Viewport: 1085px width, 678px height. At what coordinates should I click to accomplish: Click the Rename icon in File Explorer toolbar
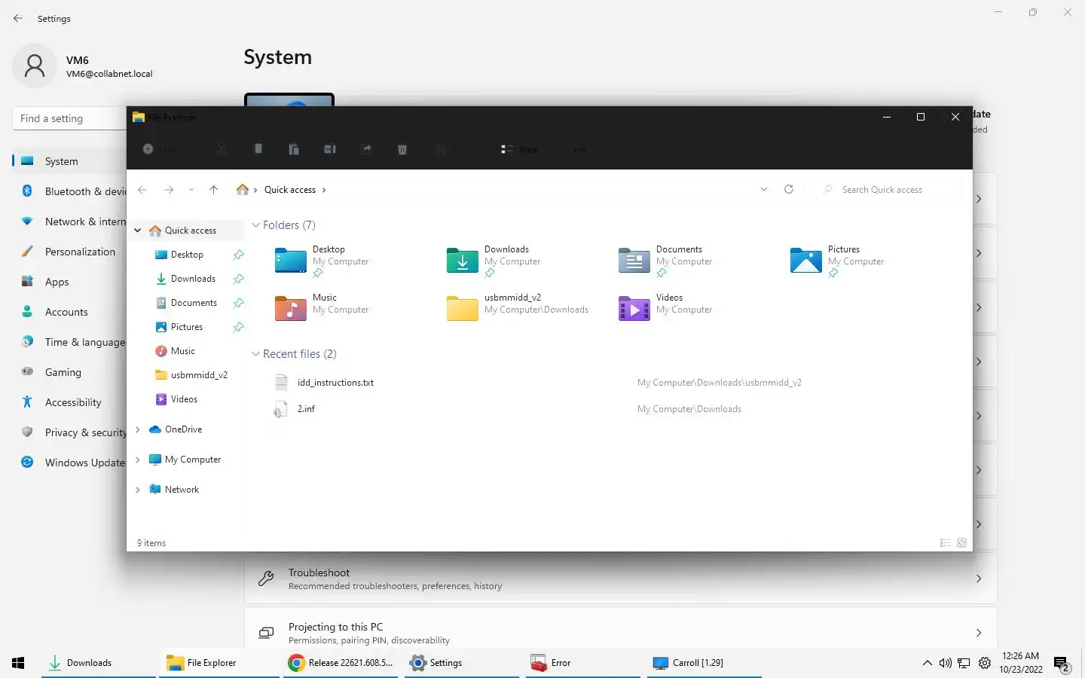330,149
